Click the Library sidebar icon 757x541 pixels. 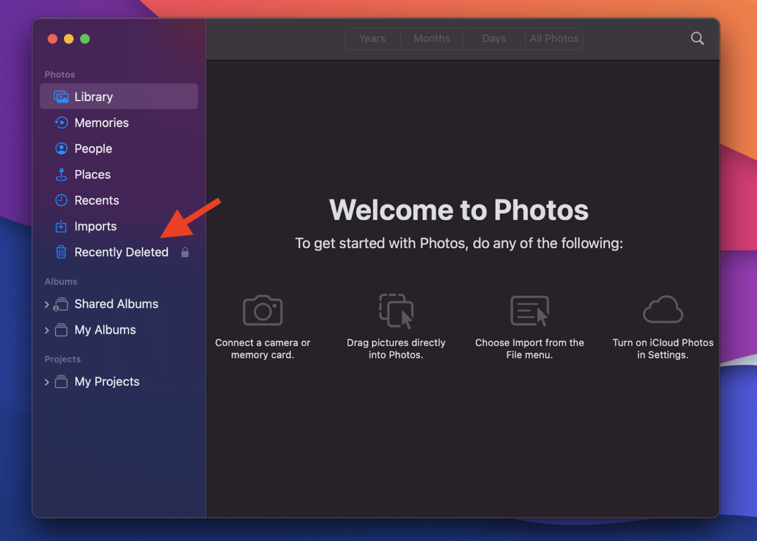(x=61, y=97)
